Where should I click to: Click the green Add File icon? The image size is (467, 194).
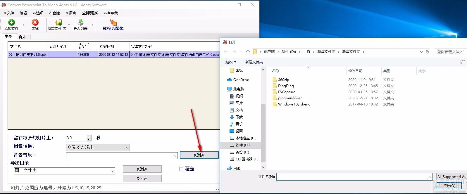click(11, 22)
